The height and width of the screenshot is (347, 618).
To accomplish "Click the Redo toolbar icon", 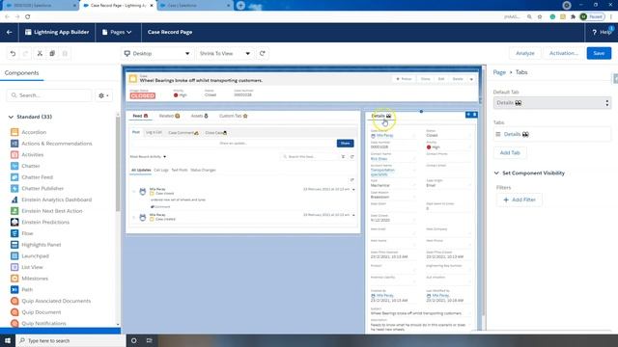I will (x=26, y=54).
